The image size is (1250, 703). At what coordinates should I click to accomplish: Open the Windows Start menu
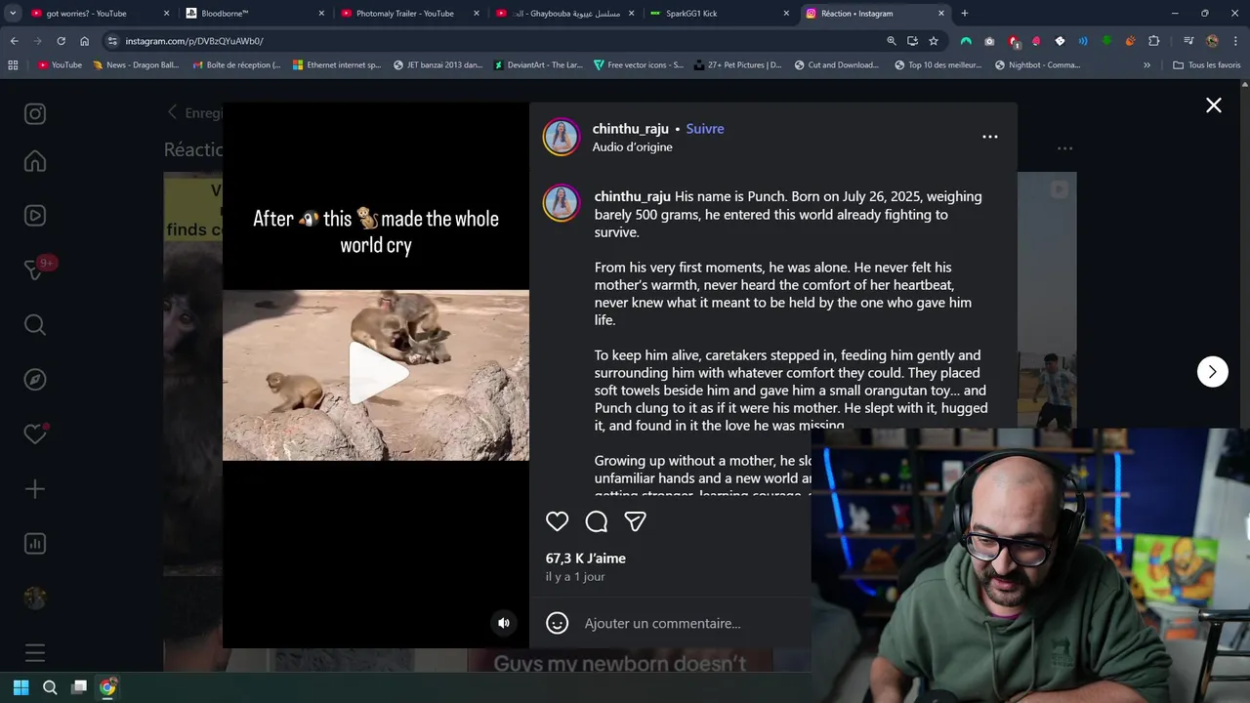(x=21, y=687)
